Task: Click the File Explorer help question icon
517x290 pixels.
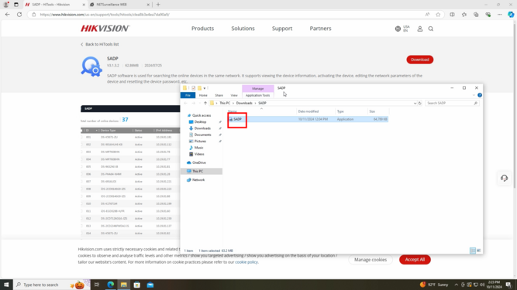Action: pos(480,95)
